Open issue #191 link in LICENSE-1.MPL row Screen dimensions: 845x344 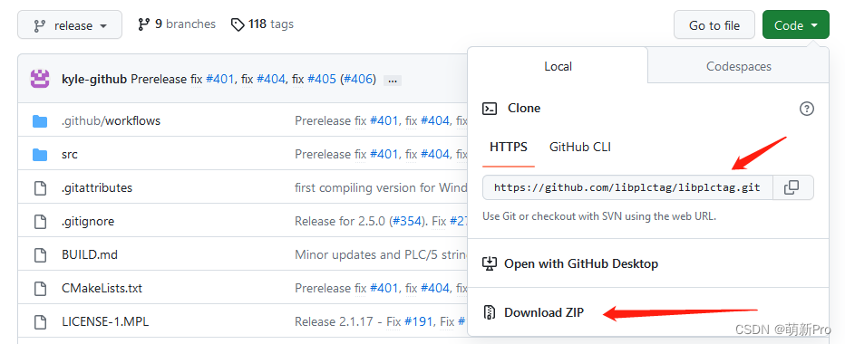pos(418,321)
